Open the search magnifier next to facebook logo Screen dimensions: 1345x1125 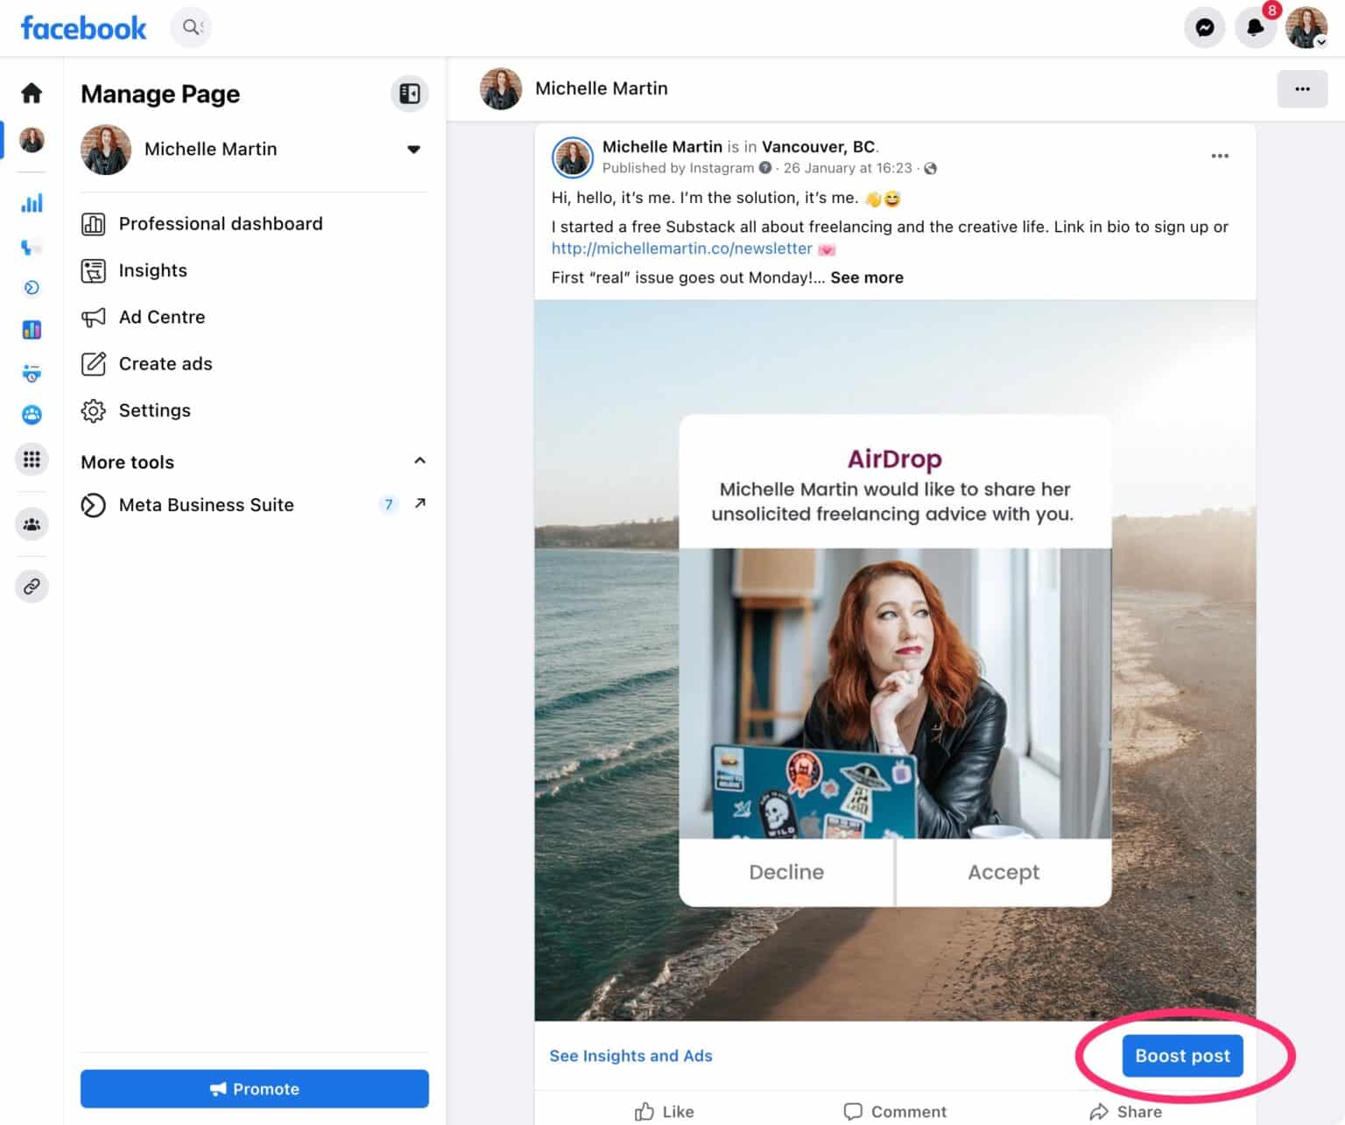pyautogui.click(x=191, y=27)
